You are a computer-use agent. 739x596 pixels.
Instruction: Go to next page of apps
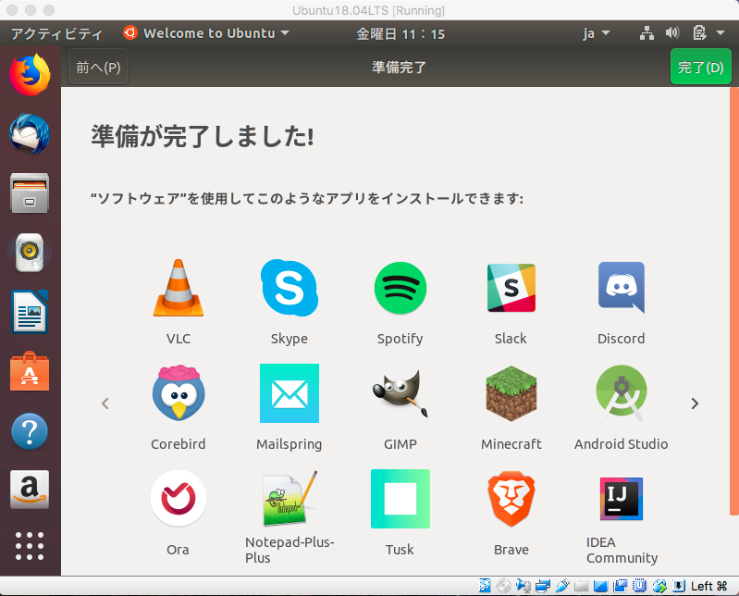[695, 404]
